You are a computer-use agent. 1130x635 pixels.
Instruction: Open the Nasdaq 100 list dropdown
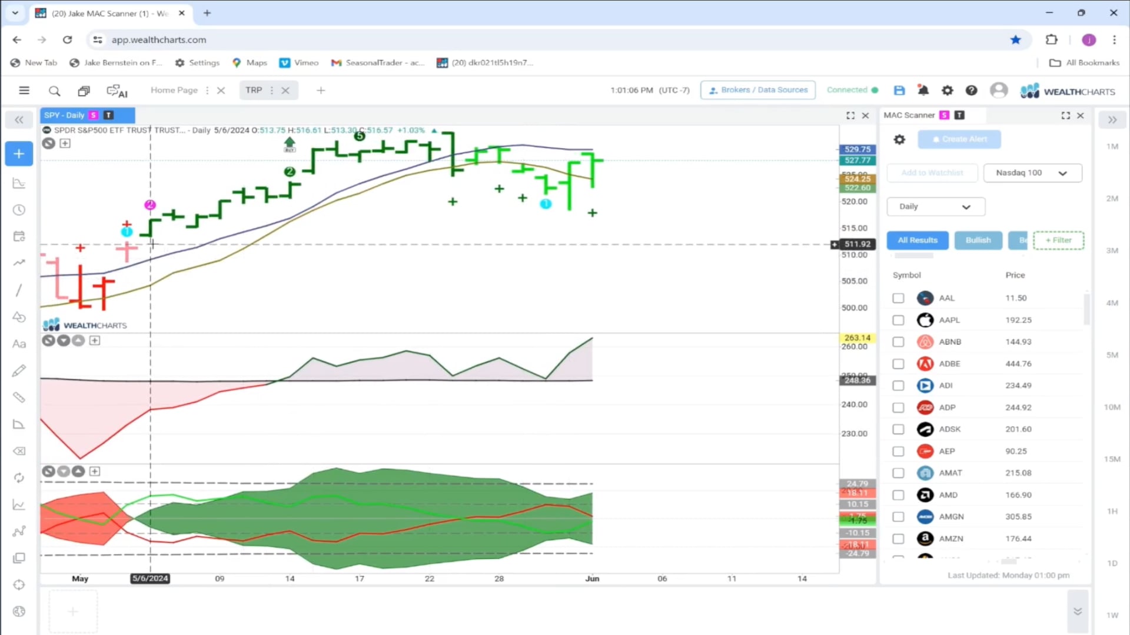point(1032,173)
